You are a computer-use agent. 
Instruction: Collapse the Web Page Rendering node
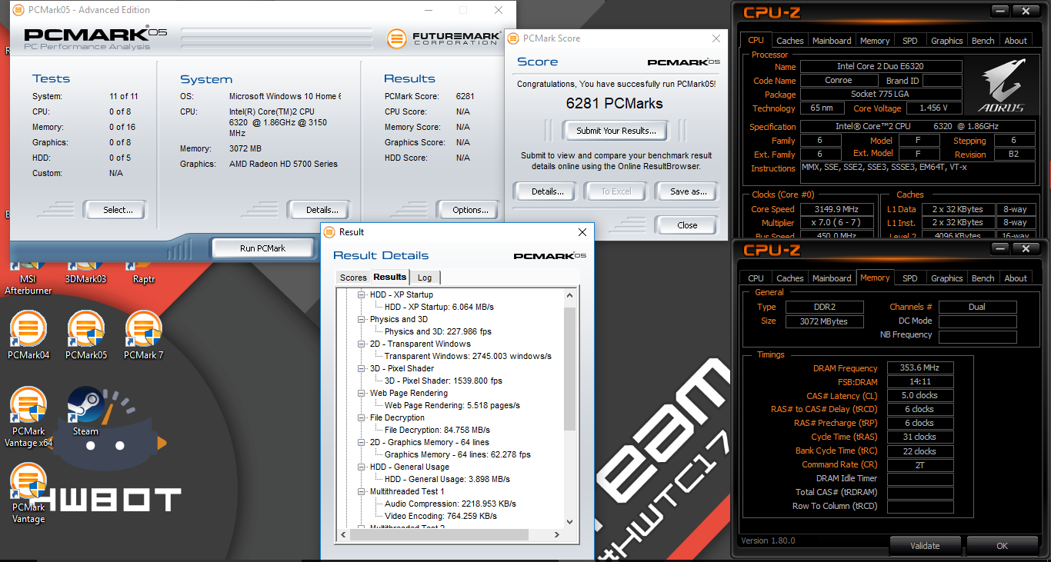(x=362, y=393)
